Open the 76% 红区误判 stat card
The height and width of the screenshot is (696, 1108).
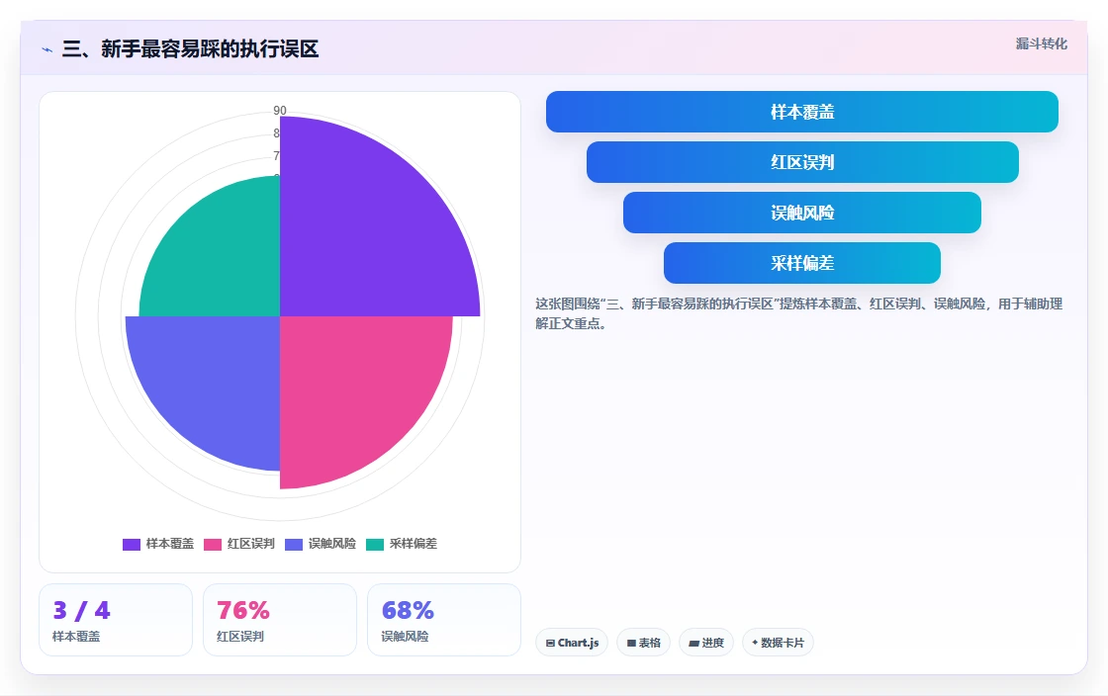click(x=280, y=620)
